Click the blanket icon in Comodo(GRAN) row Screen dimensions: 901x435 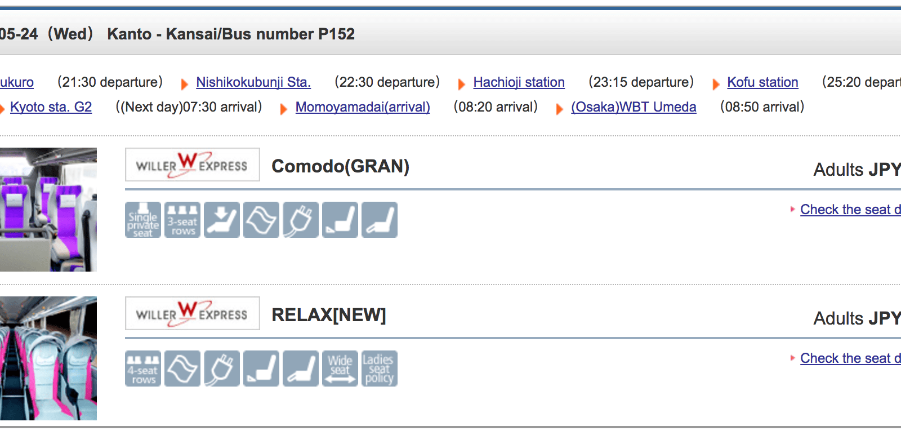tap(261, 220)
